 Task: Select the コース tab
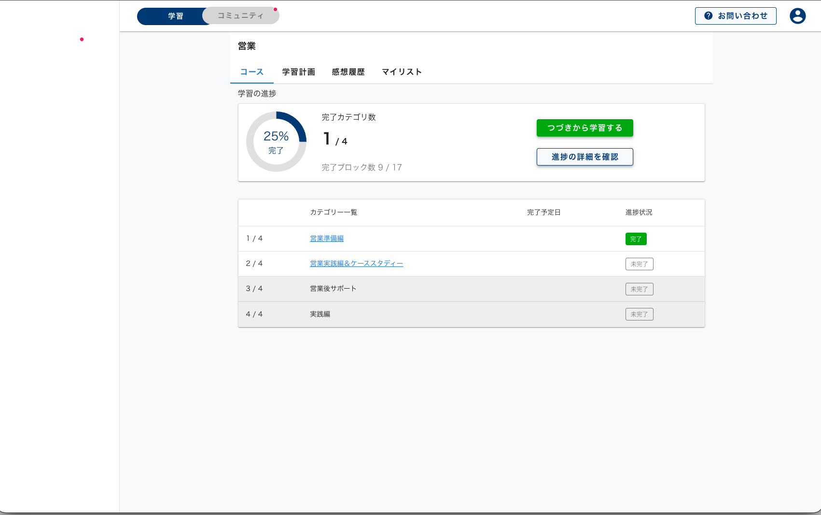[x=251, y=71]
